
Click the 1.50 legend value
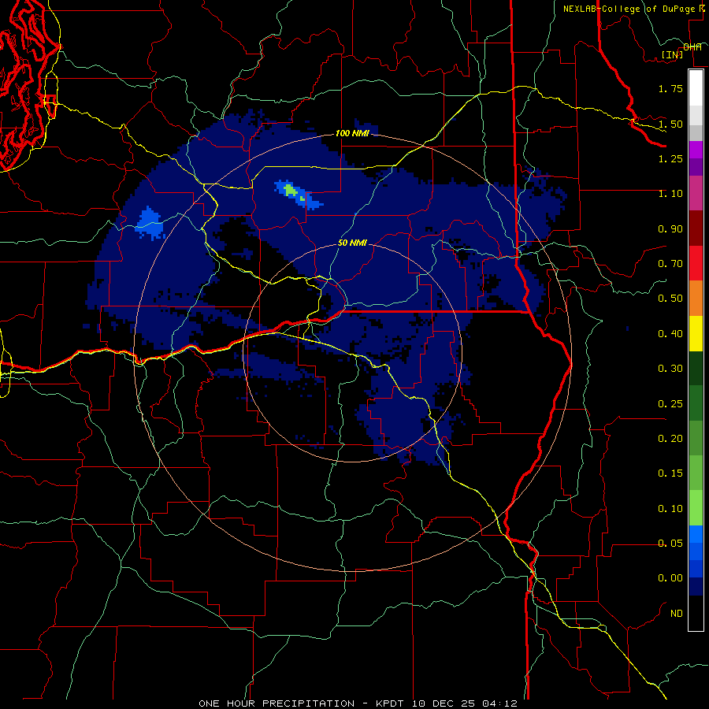coord(670,124)
